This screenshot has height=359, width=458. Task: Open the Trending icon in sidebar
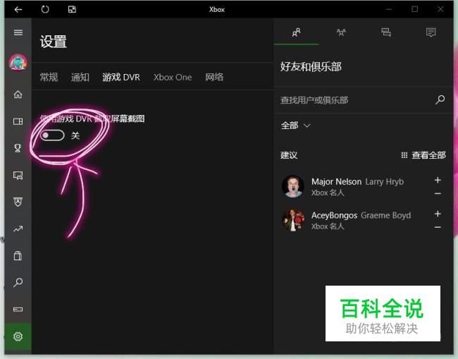18,229
